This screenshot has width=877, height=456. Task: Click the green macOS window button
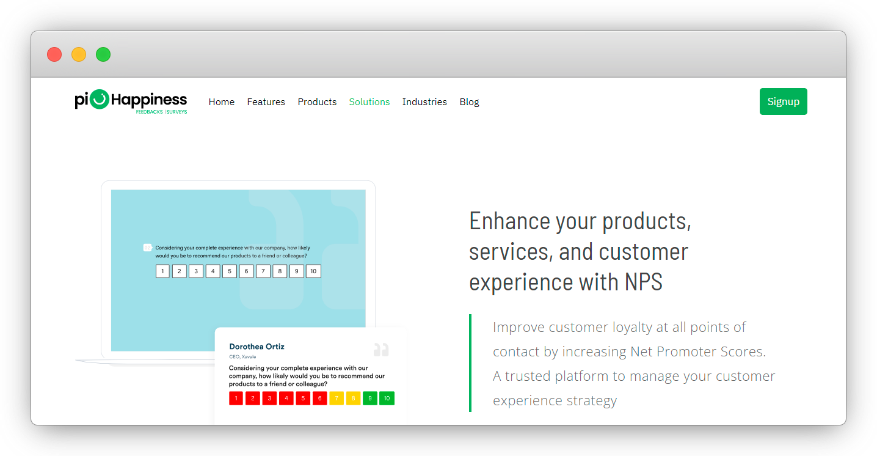(103, 54)
